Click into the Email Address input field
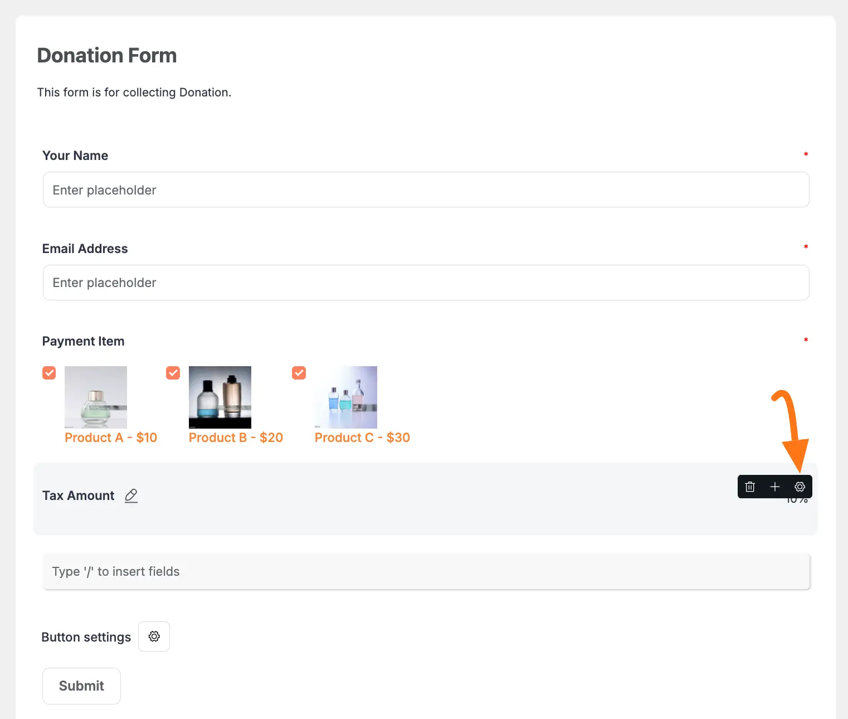 pyautogui.click(x=426, y=283)
